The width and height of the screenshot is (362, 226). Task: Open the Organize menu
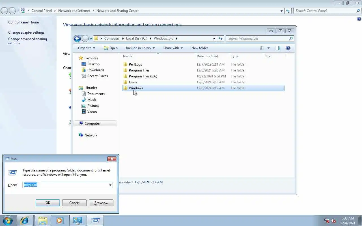[x=87, y=48]
